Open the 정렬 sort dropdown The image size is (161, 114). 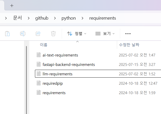[77, 34]
